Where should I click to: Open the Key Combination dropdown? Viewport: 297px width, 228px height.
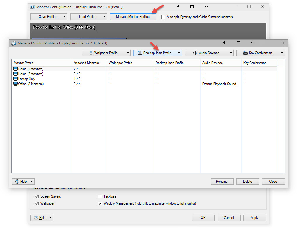tap(260, 53)
